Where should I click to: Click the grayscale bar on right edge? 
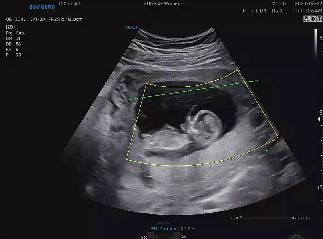coord(316,43)
